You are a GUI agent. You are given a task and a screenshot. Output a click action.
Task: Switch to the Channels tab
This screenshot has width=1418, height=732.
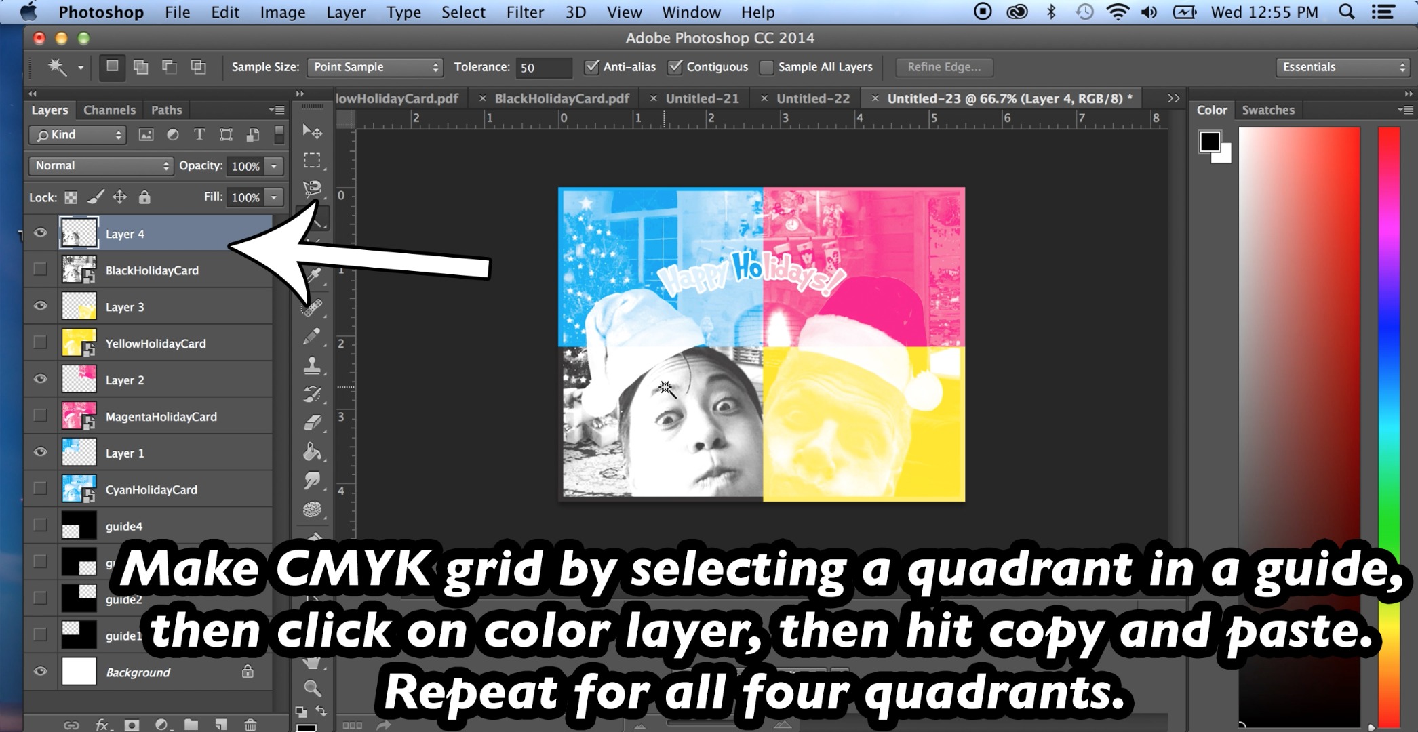coord(109,109)
